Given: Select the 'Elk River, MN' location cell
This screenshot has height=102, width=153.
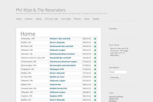Looking at the screenshot, I should (x=35, y=46).
